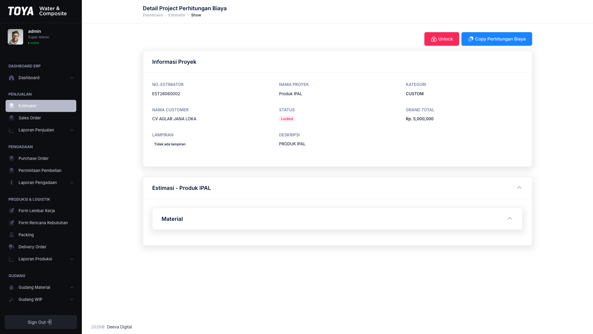This screenshot has height=334, width=593.
Task: Click customer name CV AGLAR JANA LOKA
Action: coord(174,119)
